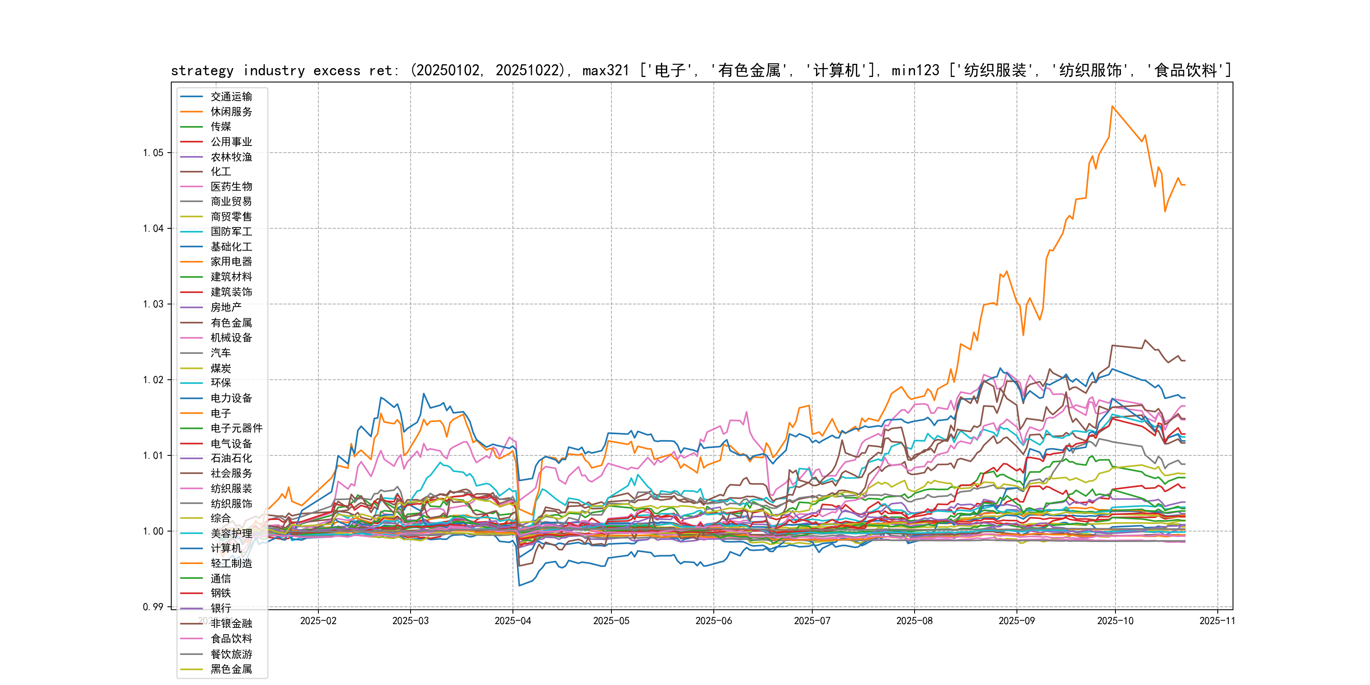Click the 1.02 y-axis tick label

153,380
